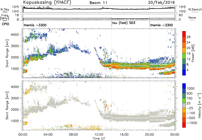Click 'themis -3300' label starting at 00:00
Screen dimensions: 202x140
coord(35,25)
